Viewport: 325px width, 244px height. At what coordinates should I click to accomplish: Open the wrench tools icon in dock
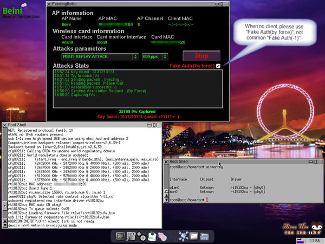pos(132,236)
